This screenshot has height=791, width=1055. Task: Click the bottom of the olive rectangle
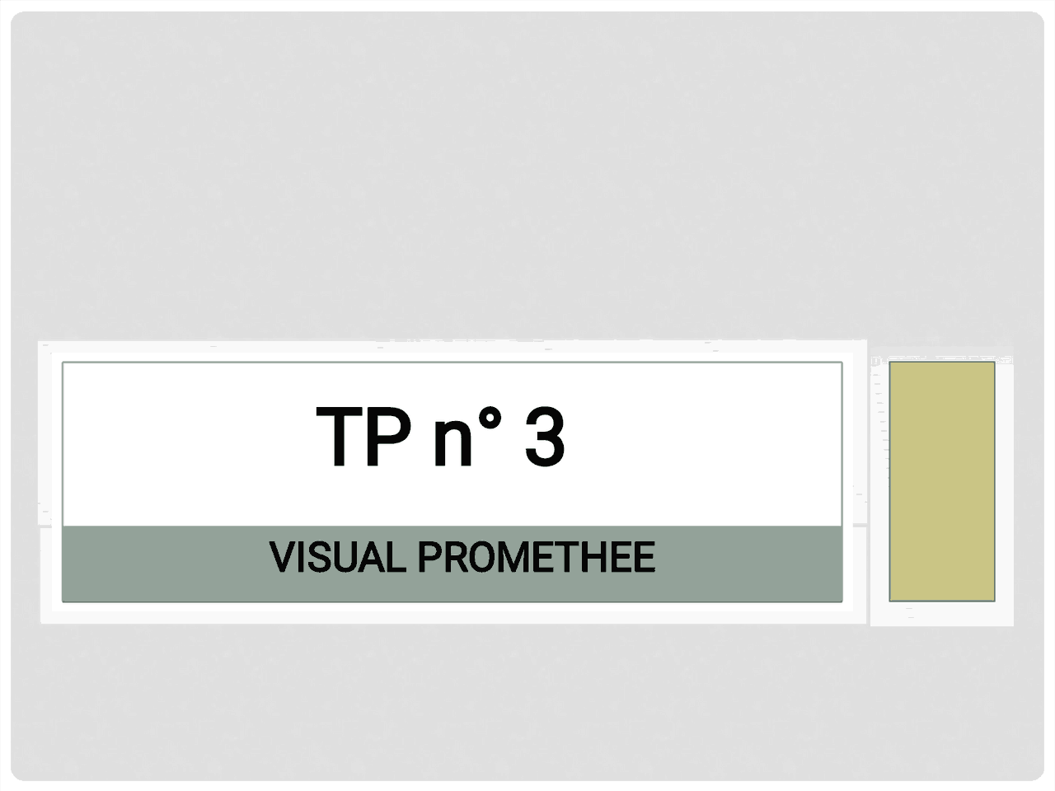942,592
